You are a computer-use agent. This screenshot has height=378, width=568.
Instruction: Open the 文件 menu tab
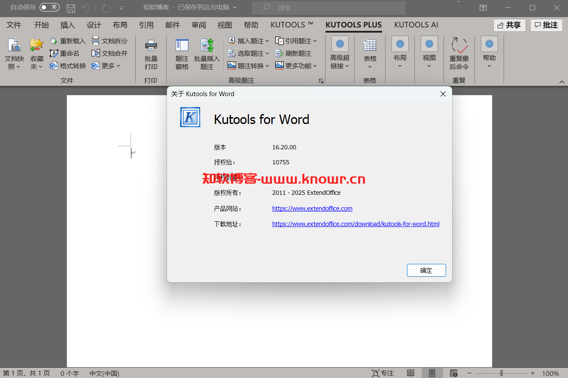[x=14, y=25]
